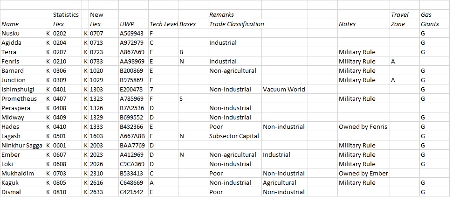
Task: Click UWP value C9CA369 for Loki
Action: tap(133, 164)
